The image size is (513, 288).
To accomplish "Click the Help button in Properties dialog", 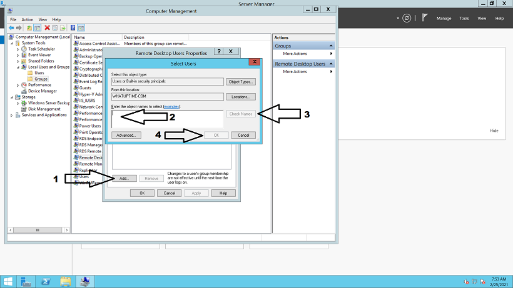I will (x=223, y=193).
